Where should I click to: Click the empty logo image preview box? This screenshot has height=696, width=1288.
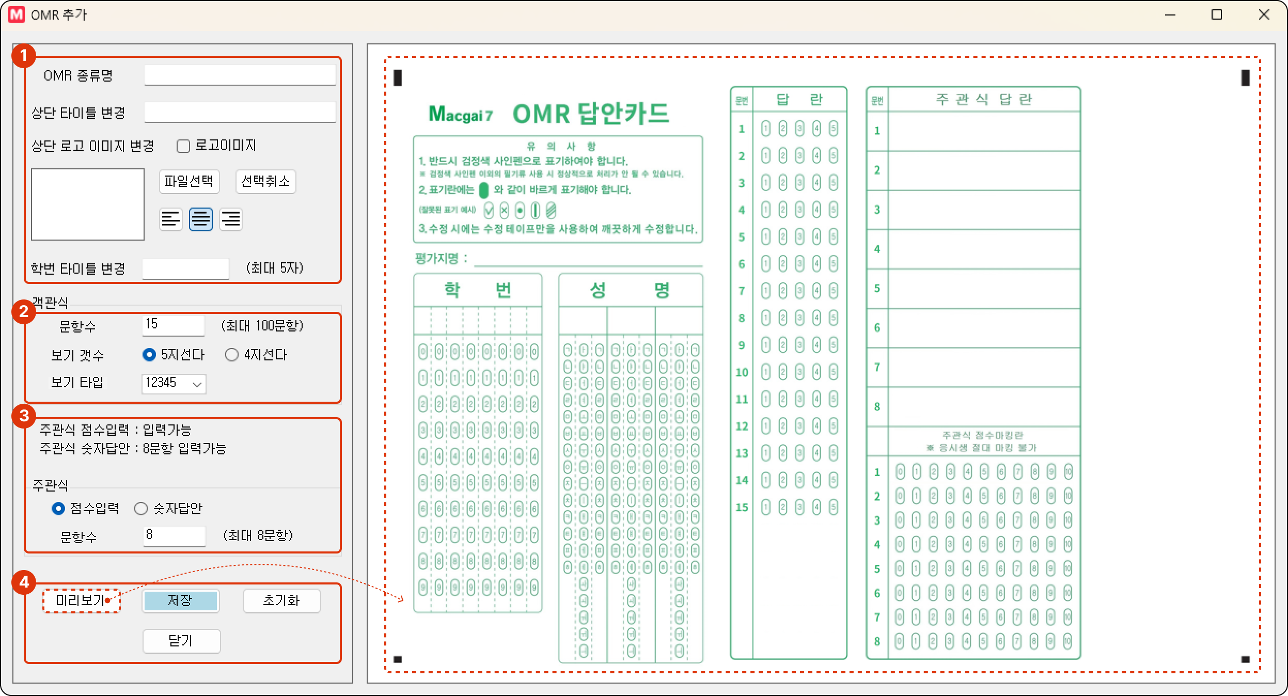click(x=88, y=204)
